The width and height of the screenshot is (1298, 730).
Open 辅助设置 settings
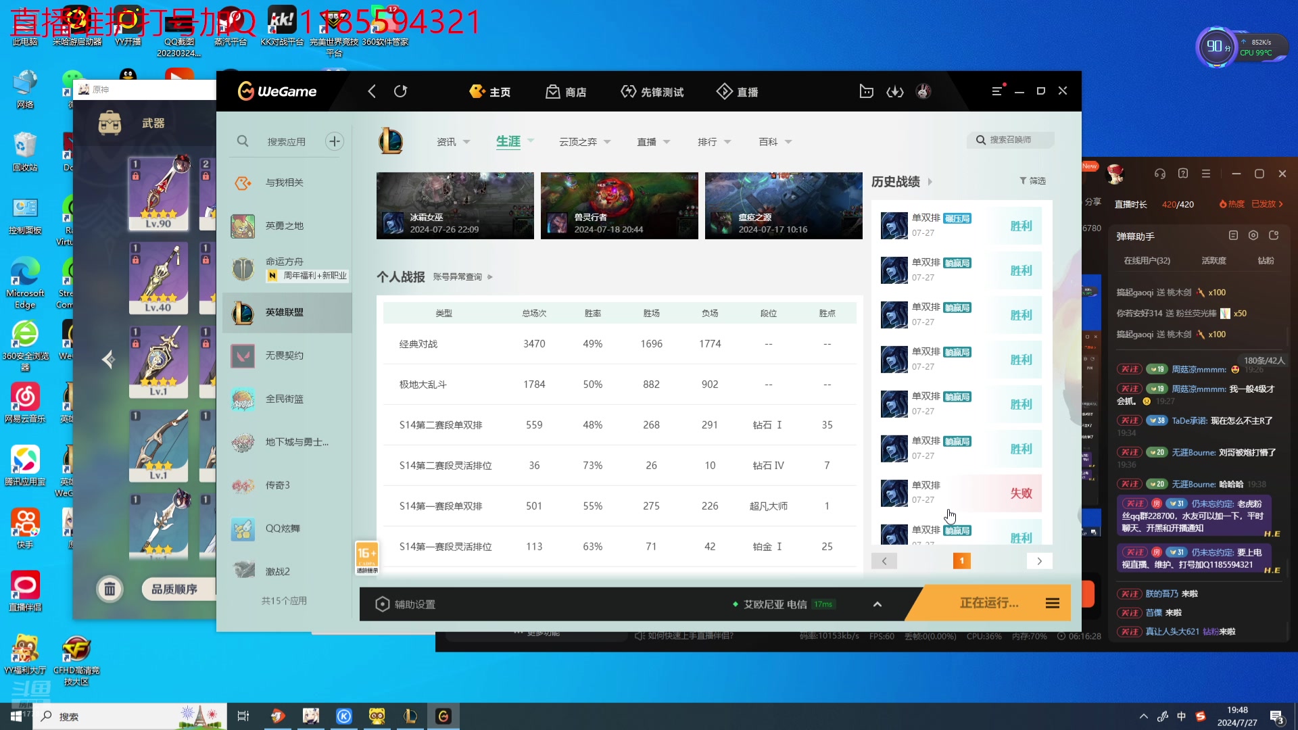pyautogui.click(x=406, y=604)
